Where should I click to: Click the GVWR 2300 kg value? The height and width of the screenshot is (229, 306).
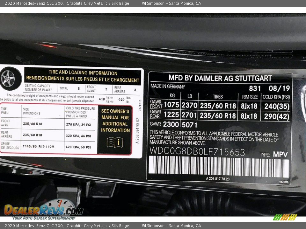171,124
